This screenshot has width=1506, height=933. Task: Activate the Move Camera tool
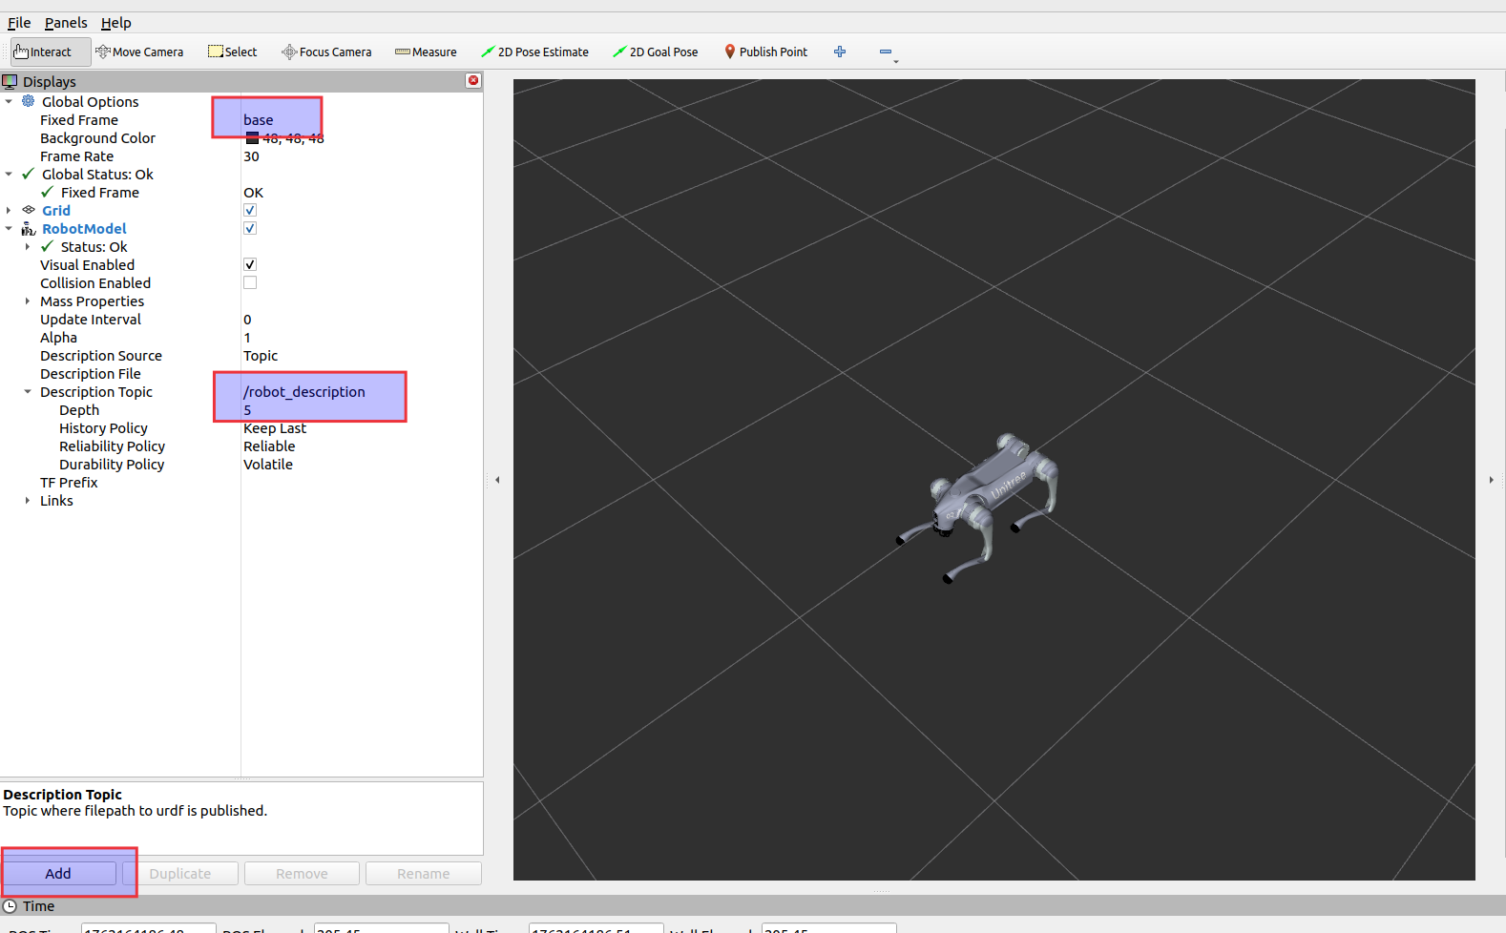pos(139,52)
